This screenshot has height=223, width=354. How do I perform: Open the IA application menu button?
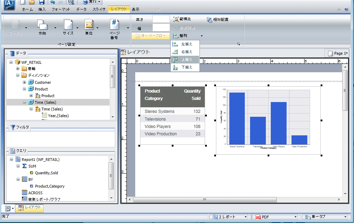tap(9, 5)
